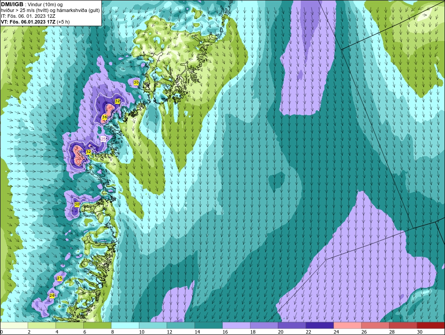The image size is (445, 335).
Task: Click the '8' tick on the color scale
Action: click(x=113, y=332)
